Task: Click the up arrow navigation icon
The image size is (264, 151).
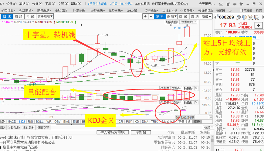Action: pyautogui.click(x=241, y=4)
